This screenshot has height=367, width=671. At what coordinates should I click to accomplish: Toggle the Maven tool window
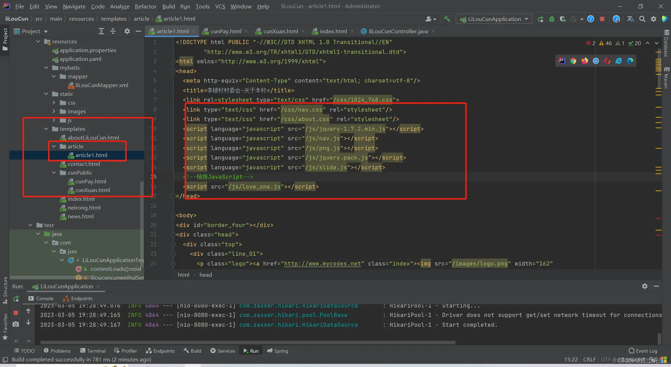pos(666,78)
